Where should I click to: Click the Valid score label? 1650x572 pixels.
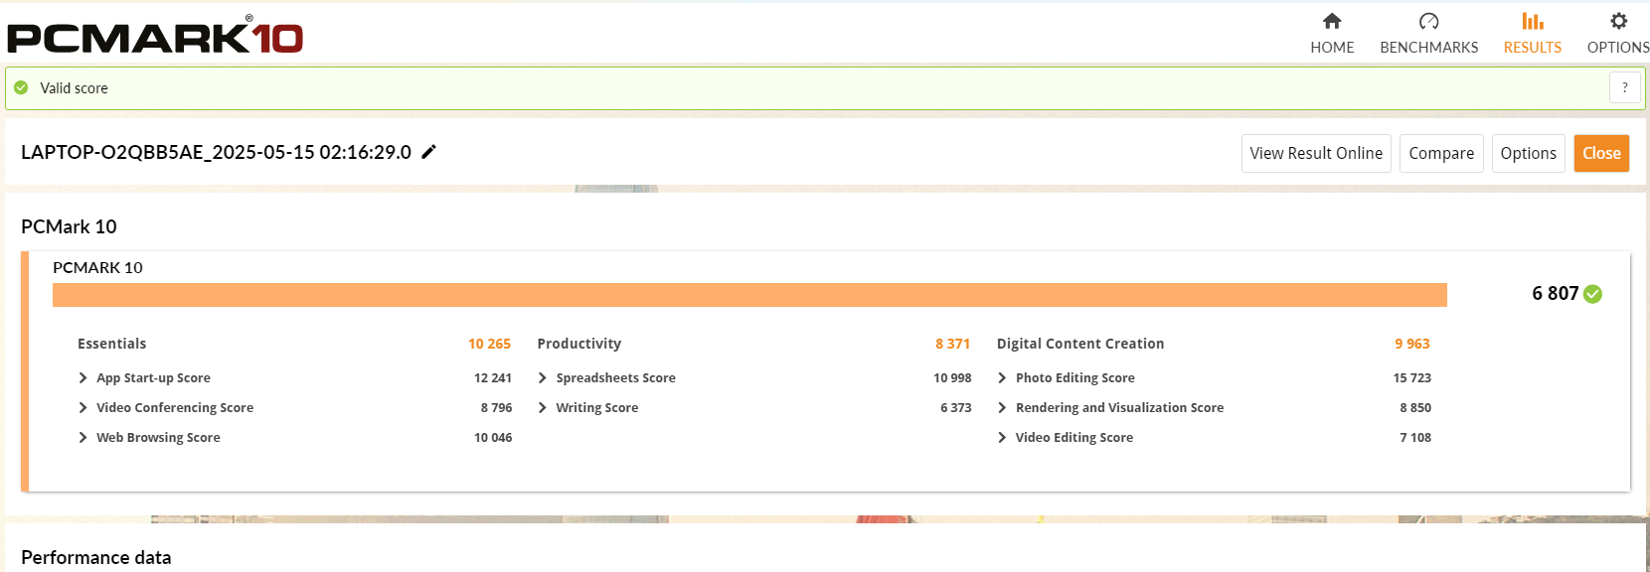[x=74, y=88]
